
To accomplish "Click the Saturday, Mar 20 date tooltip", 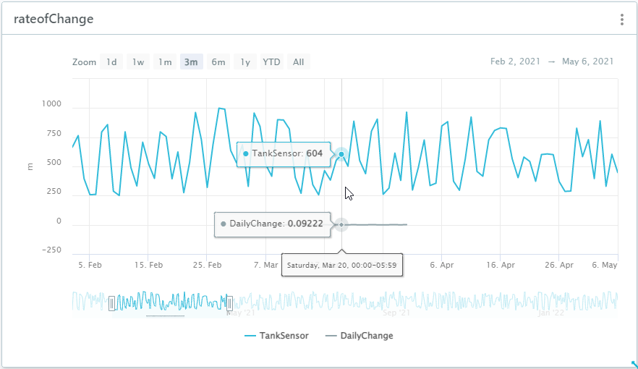I will pos(341,265).
